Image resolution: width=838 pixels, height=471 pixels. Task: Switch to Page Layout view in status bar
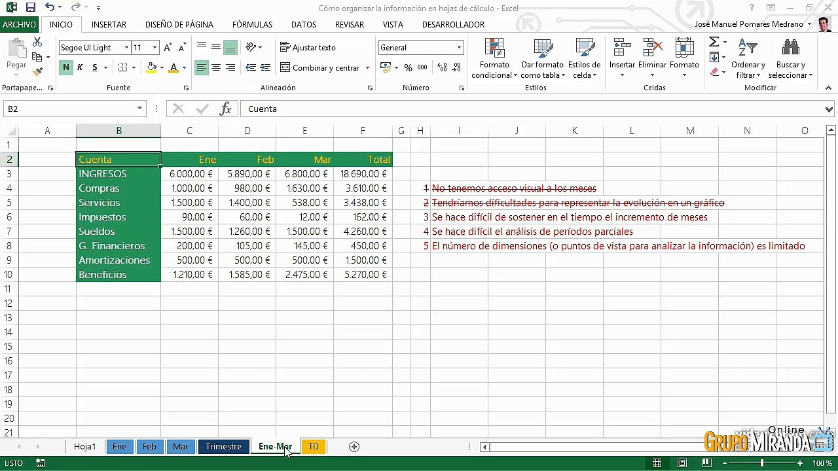tap(682, 463)
